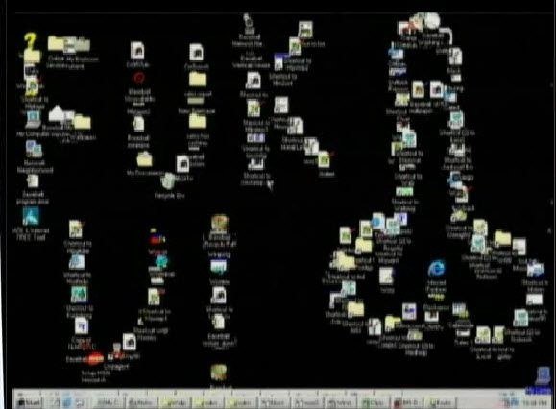Click the Start button
This screenshot has width=556, height=409.
(x=29, y=403)
